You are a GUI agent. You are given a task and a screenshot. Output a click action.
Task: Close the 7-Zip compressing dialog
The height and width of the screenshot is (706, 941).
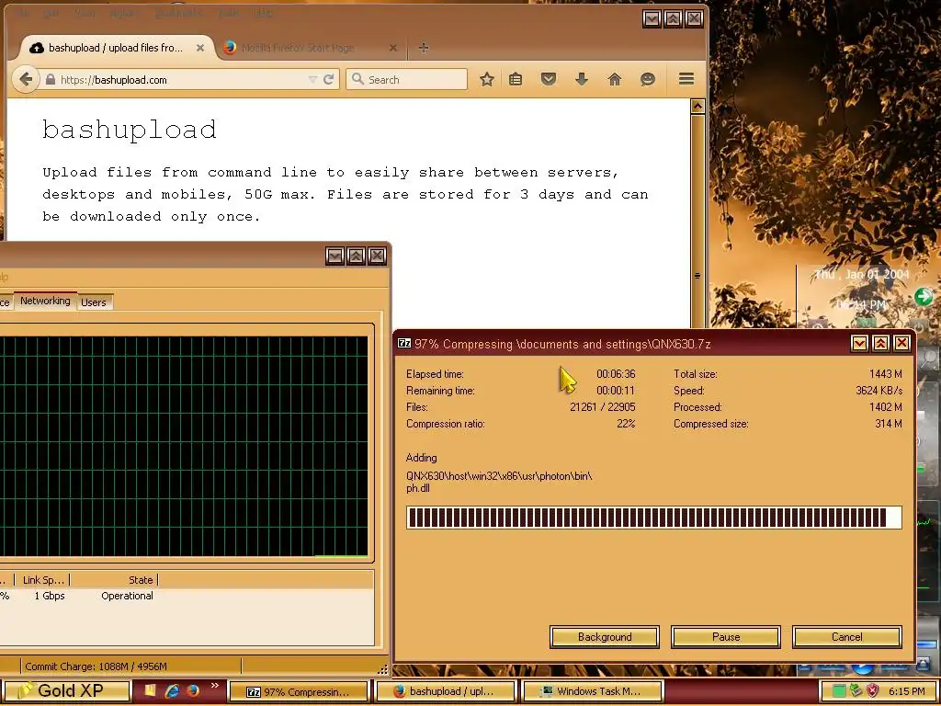901,343
